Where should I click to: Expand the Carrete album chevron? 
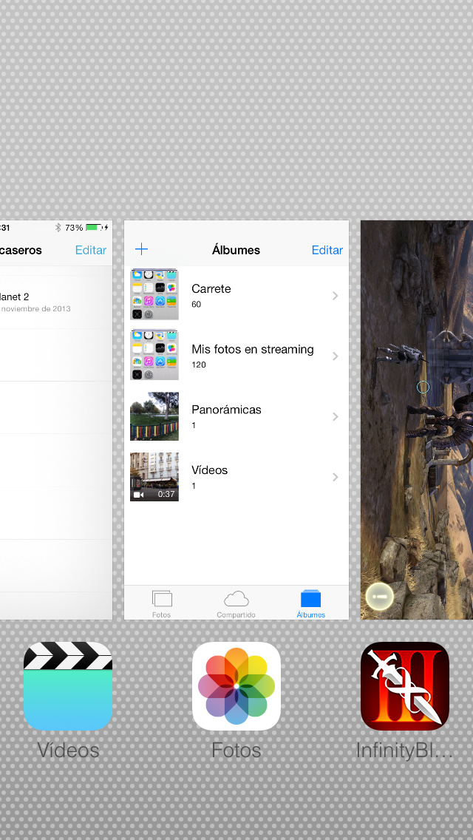click(x=335, y=296)
